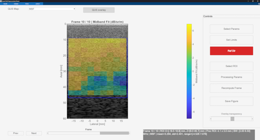
Task: Click inside the blue ROI overlay on the ultrasound image
Action: click(x=97, y=68)
